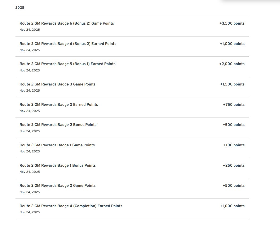Click date under Badge 3 Earned Points

tap(30, 111)
